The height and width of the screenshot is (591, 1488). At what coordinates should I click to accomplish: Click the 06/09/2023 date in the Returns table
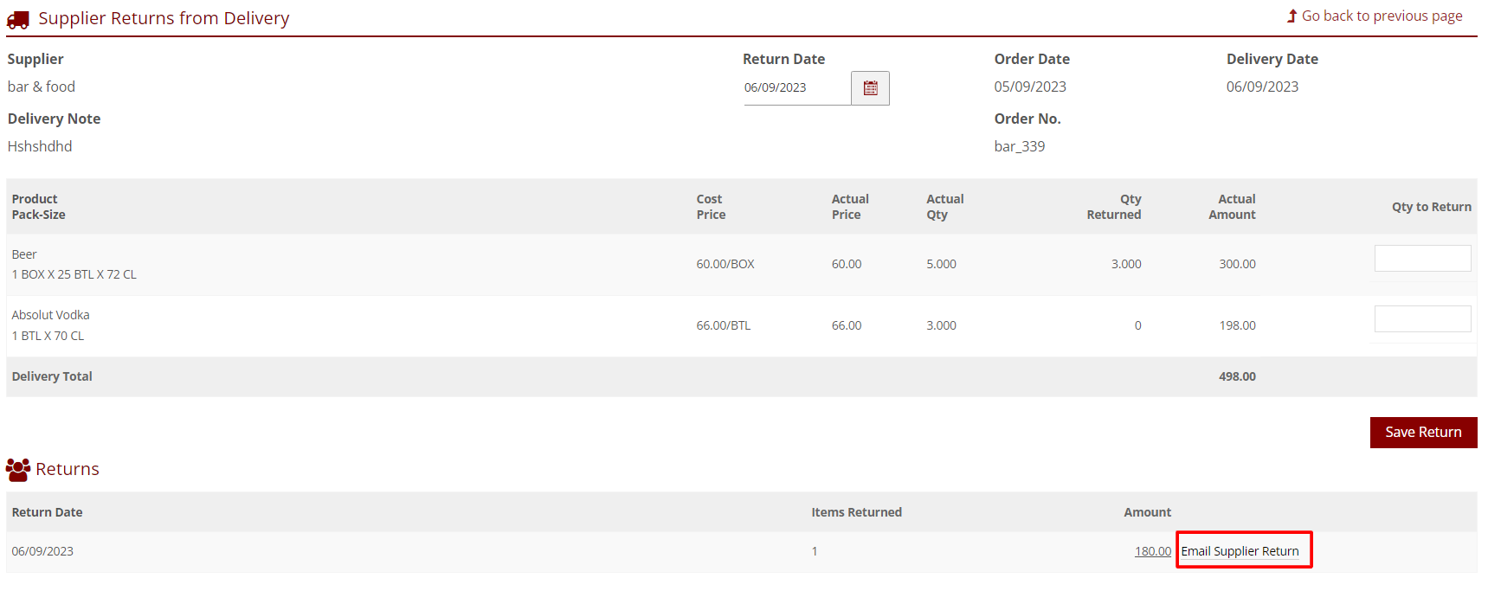click(42, 551)
